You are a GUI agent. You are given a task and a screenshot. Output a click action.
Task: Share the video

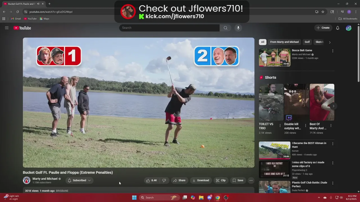tap(179, 180)
